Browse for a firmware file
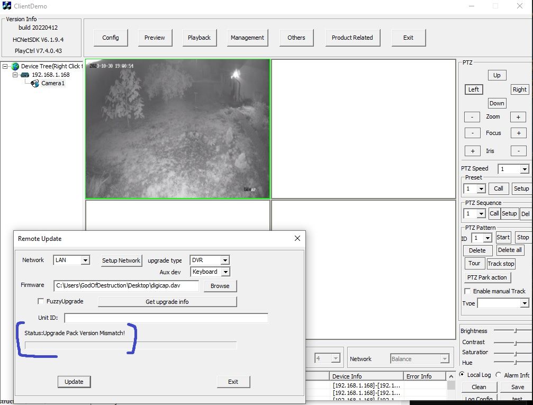Screen dimensions: 533x405 (220, 286)
